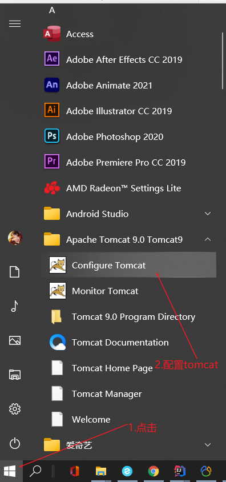This screenshot has width=226, height=482.
Task: Expand the Android Studio folder chevron
Action: tap(208, 214)
